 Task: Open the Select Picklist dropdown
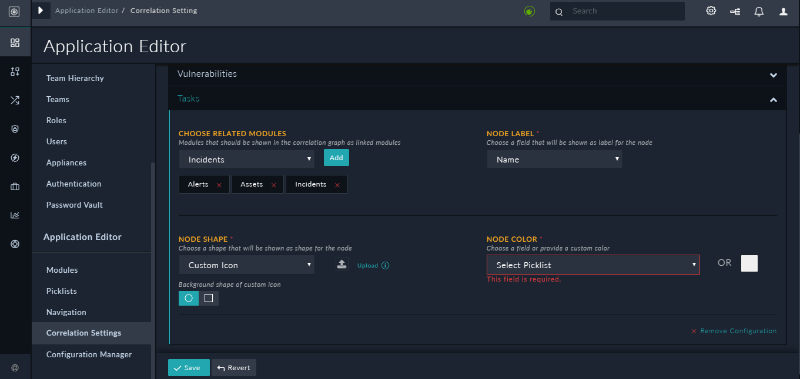[593, 265]
